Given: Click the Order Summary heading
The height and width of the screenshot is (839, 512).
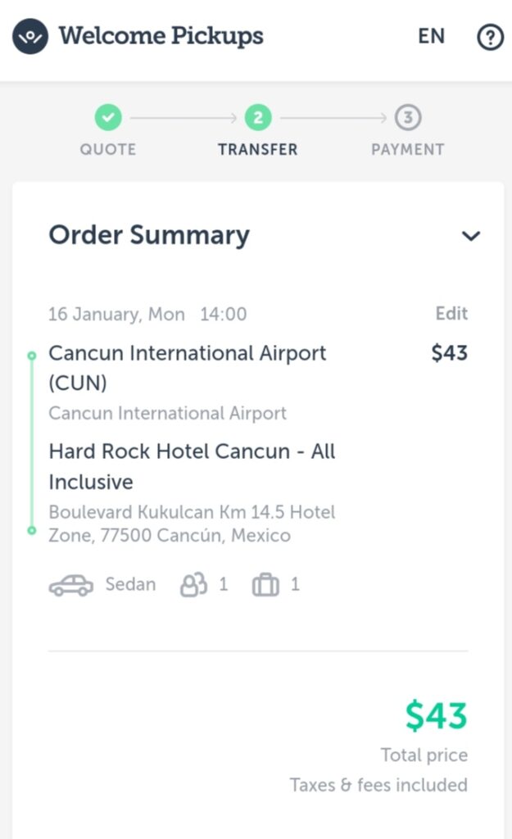Looking at the screenshot, I should 149,235.
